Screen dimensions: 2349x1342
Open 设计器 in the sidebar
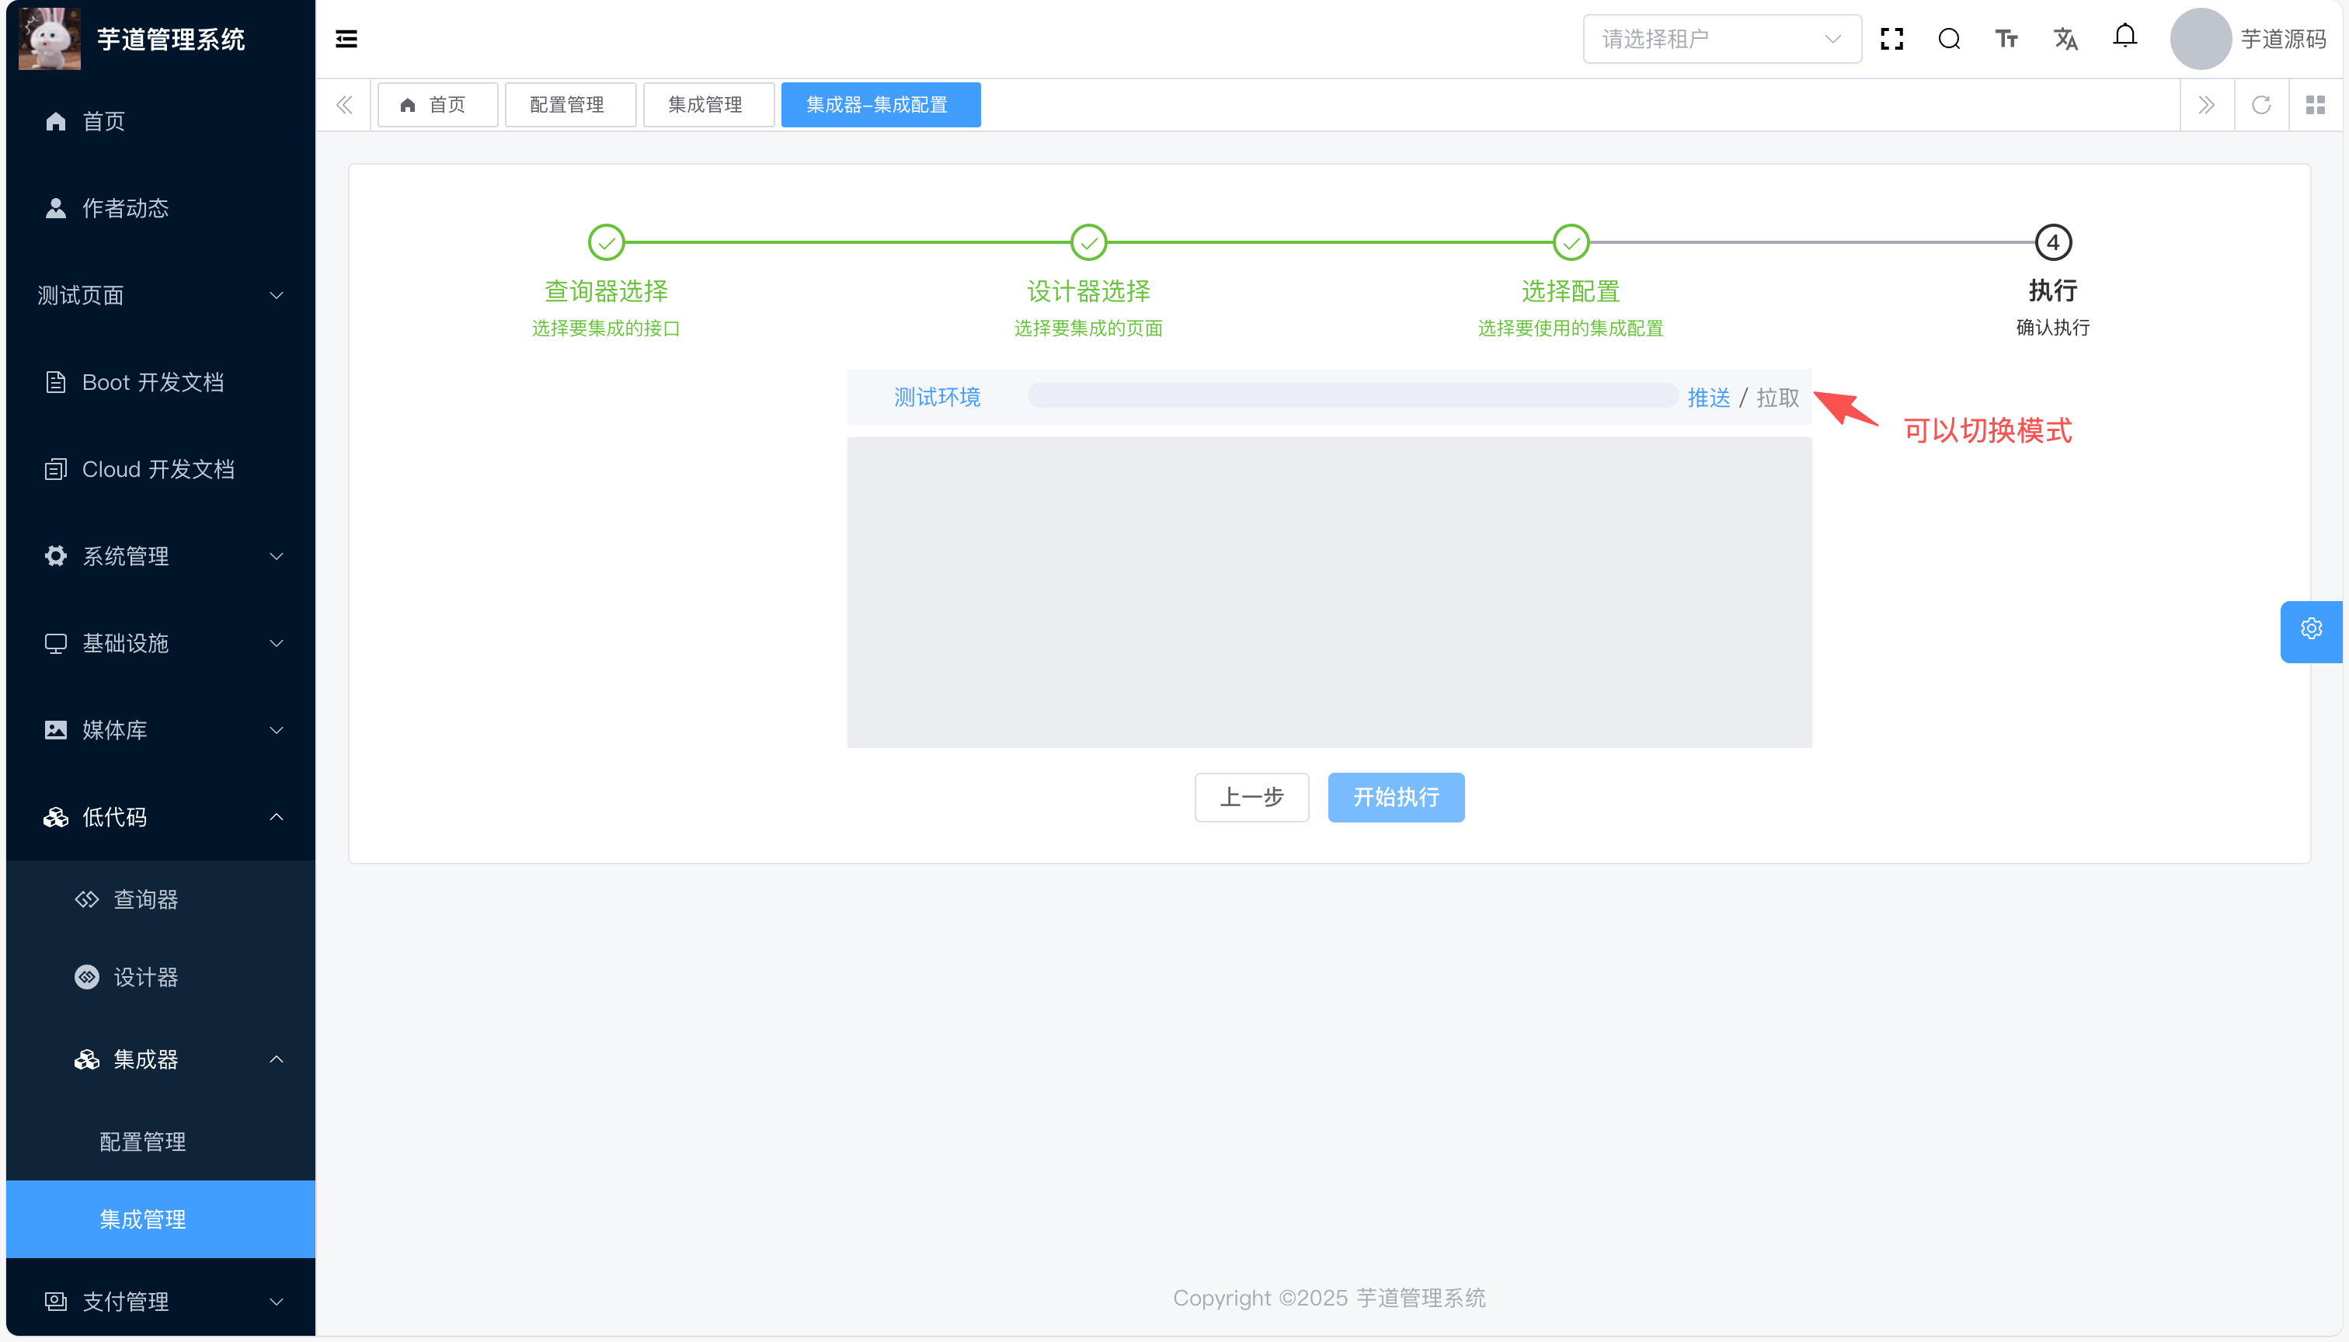point(144,977)
